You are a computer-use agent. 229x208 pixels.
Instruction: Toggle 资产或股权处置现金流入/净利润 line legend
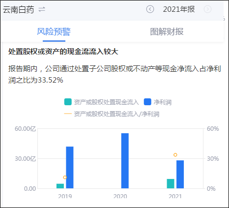112,114
